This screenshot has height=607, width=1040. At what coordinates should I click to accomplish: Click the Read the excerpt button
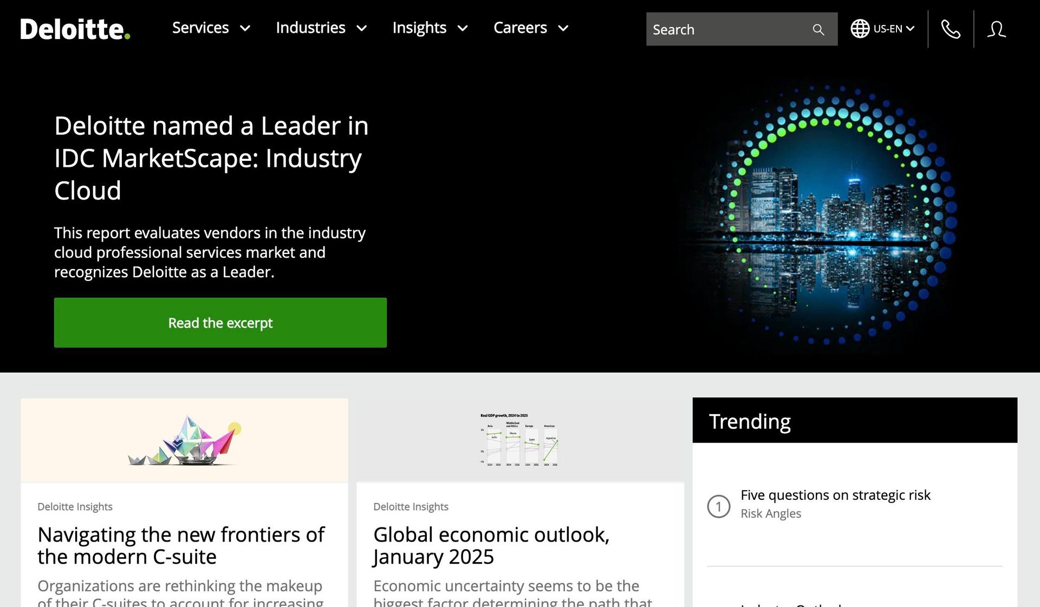point(220,323)
